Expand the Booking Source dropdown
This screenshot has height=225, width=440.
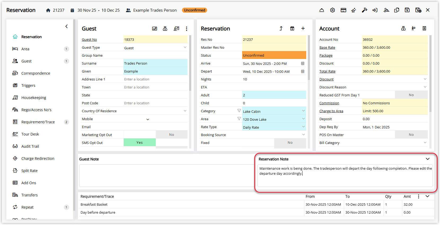303,134
